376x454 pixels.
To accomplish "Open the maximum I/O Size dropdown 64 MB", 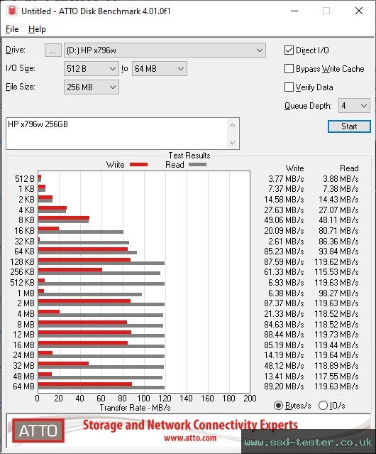I will 160,69.
